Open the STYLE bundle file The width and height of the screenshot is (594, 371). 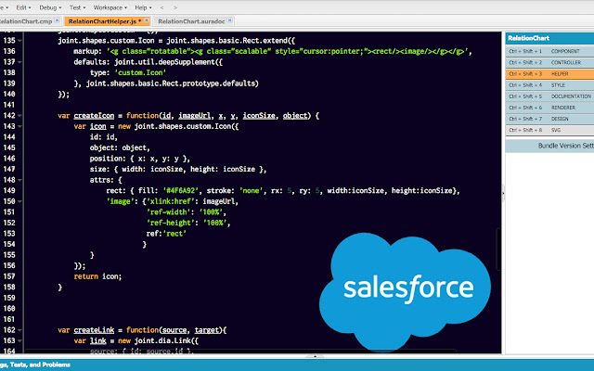(549, 85)
